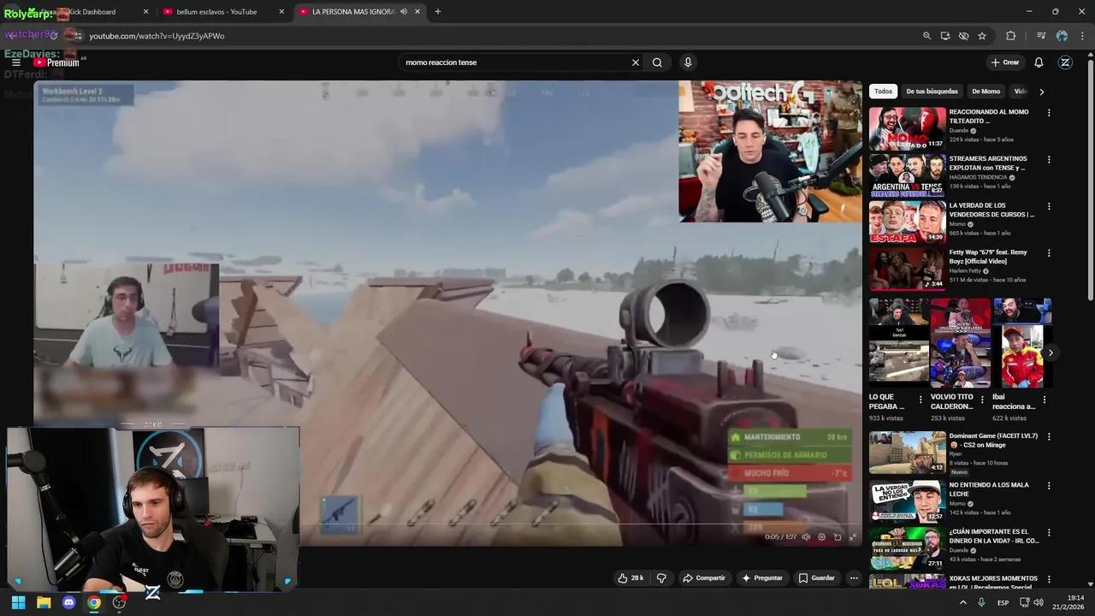Click the Preguntar button
Viewport: 1095px width, 616px height.
[761, 578]
